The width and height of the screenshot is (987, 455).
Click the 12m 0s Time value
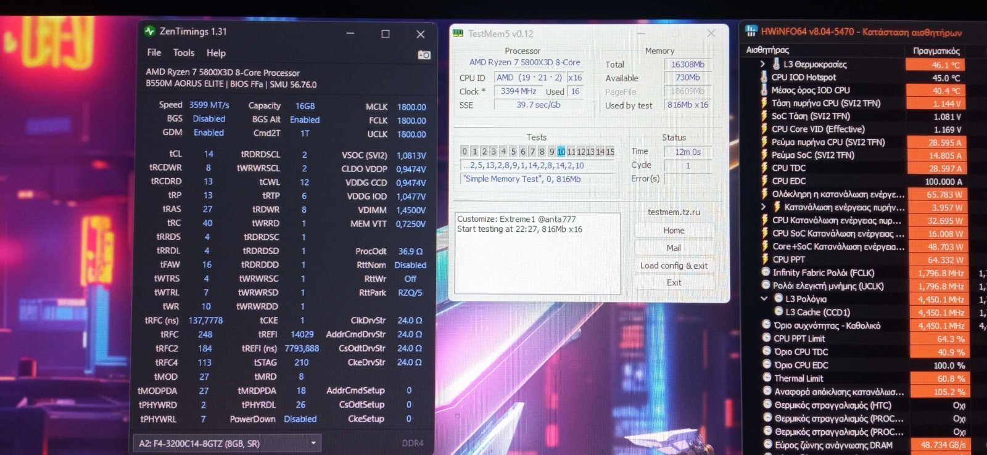coord(688,152)
